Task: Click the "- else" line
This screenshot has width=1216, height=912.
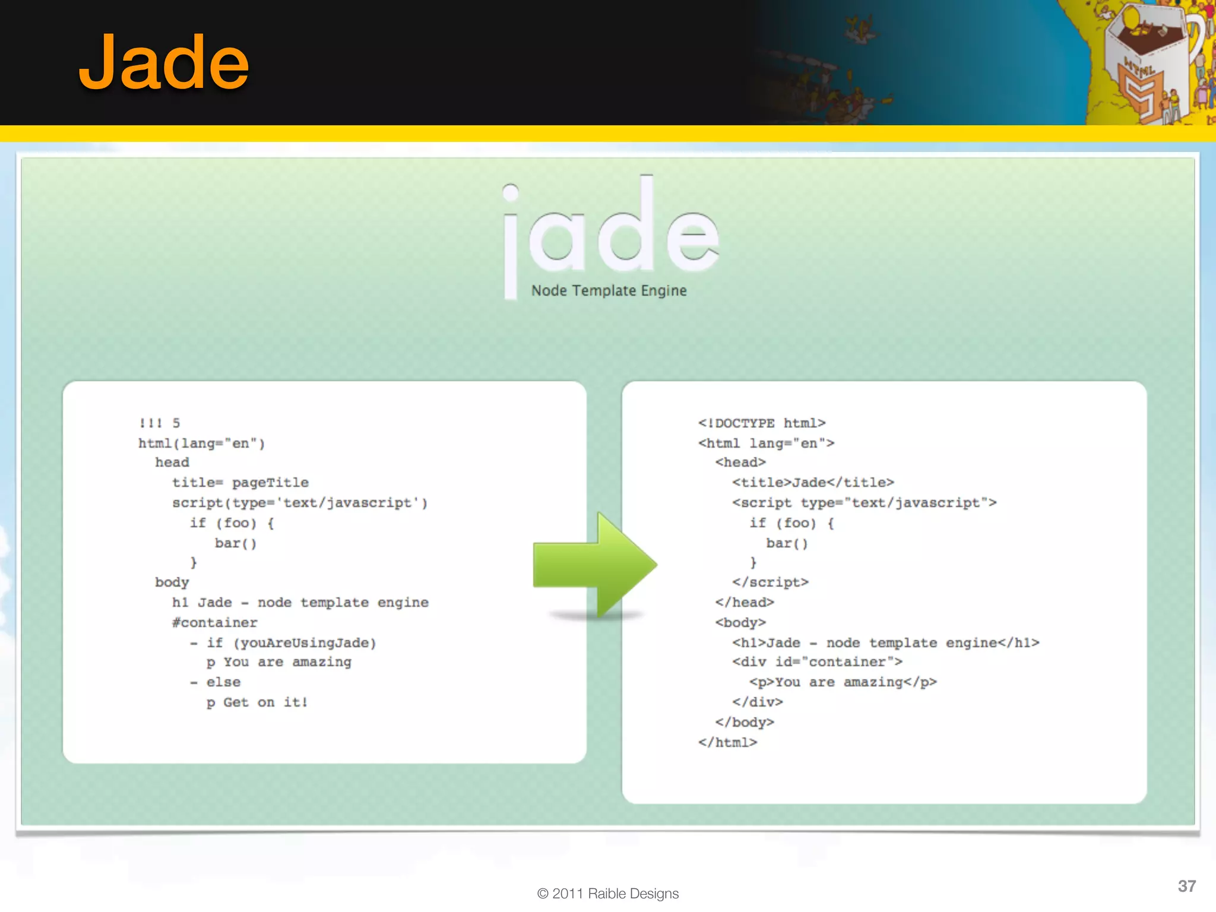Action: (215, 682)
